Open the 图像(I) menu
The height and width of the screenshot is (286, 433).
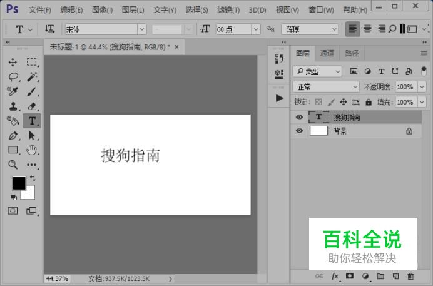tap(102, 10)
